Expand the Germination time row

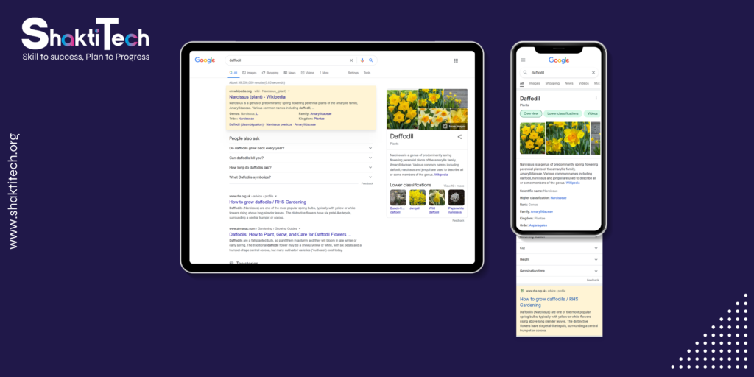559,271
